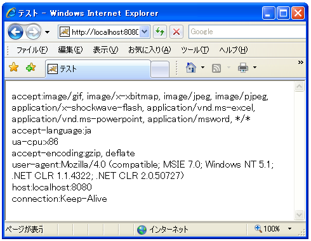The width and height of the screenshot is (311, 241).
Task: Click the zoom magnifier icon in status bar
Action: tap(258, 228)
